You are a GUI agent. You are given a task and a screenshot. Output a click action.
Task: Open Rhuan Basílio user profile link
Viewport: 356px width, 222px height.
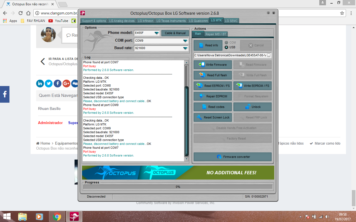click(49, 109)
